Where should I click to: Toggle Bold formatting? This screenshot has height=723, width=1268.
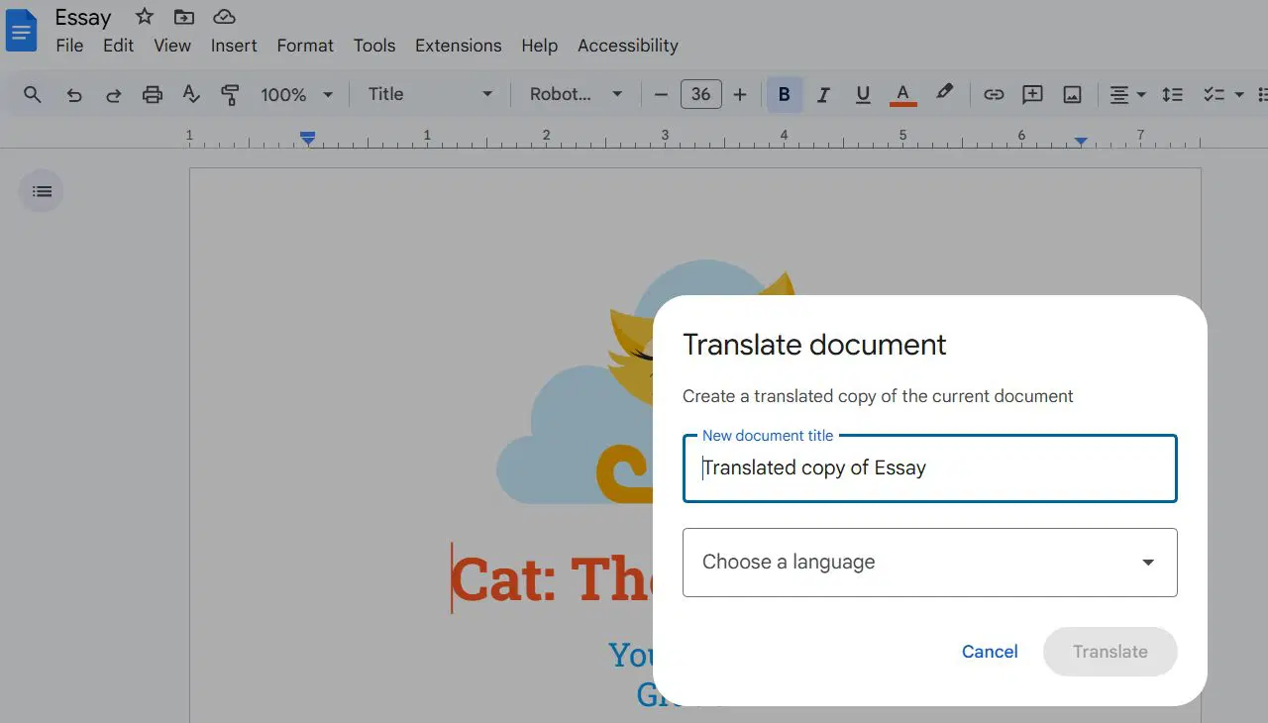tap(784, 95)
